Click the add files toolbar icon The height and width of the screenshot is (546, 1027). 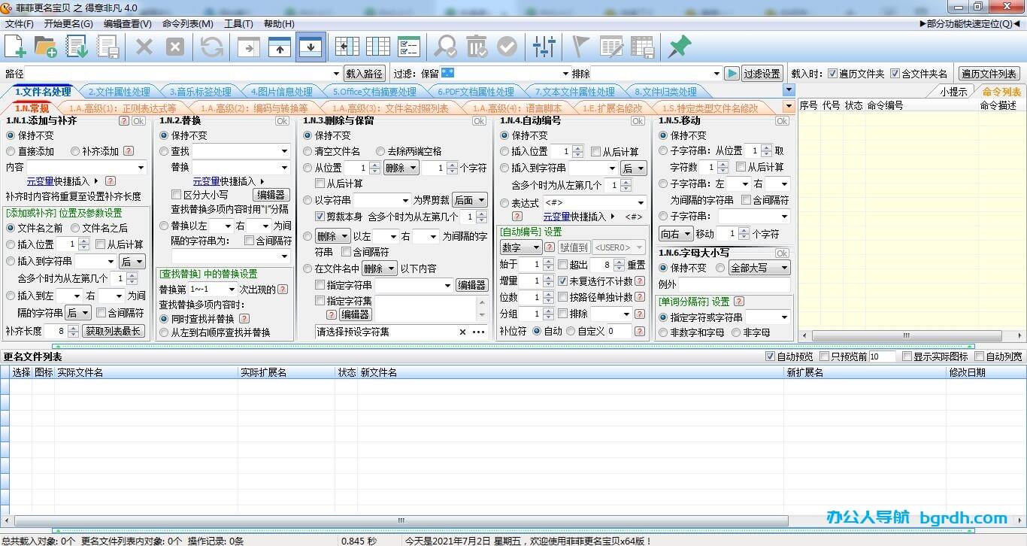tap(16, 47)
